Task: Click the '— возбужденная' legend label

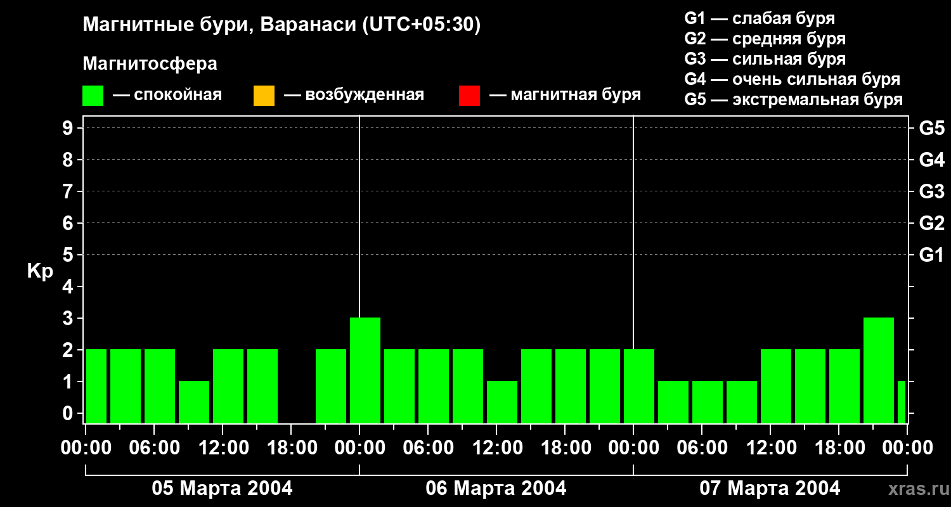Action: coord(354,96)
